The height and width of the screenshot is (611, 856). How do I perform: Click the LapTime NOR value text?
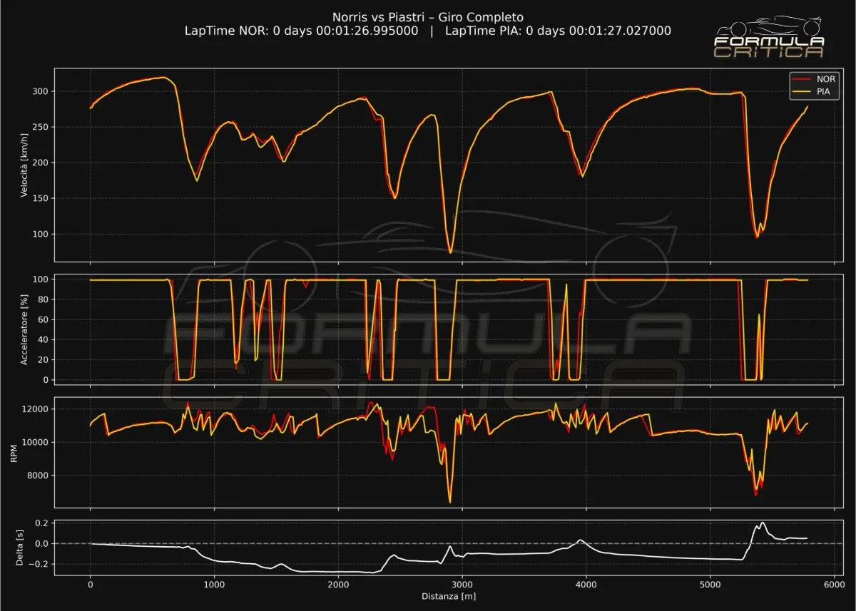point(301,31)
